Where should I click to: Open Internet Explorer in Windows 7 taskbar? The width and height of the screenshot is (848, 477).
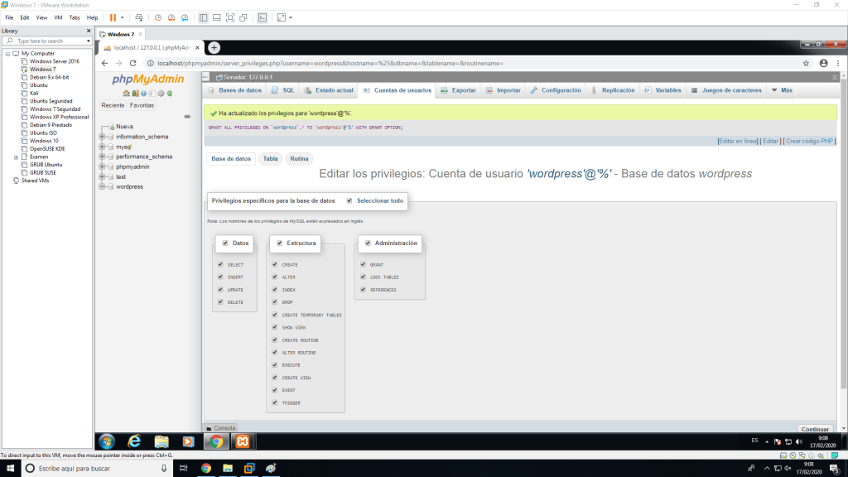[133, 441]
